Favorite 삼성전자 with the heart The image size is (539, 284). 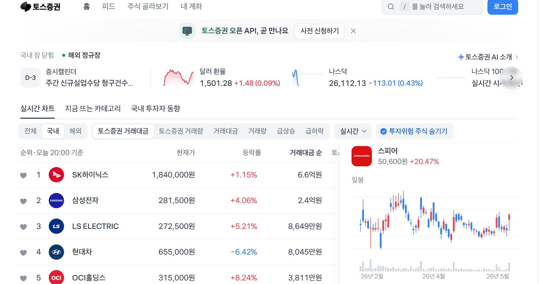tap(23, 201)
